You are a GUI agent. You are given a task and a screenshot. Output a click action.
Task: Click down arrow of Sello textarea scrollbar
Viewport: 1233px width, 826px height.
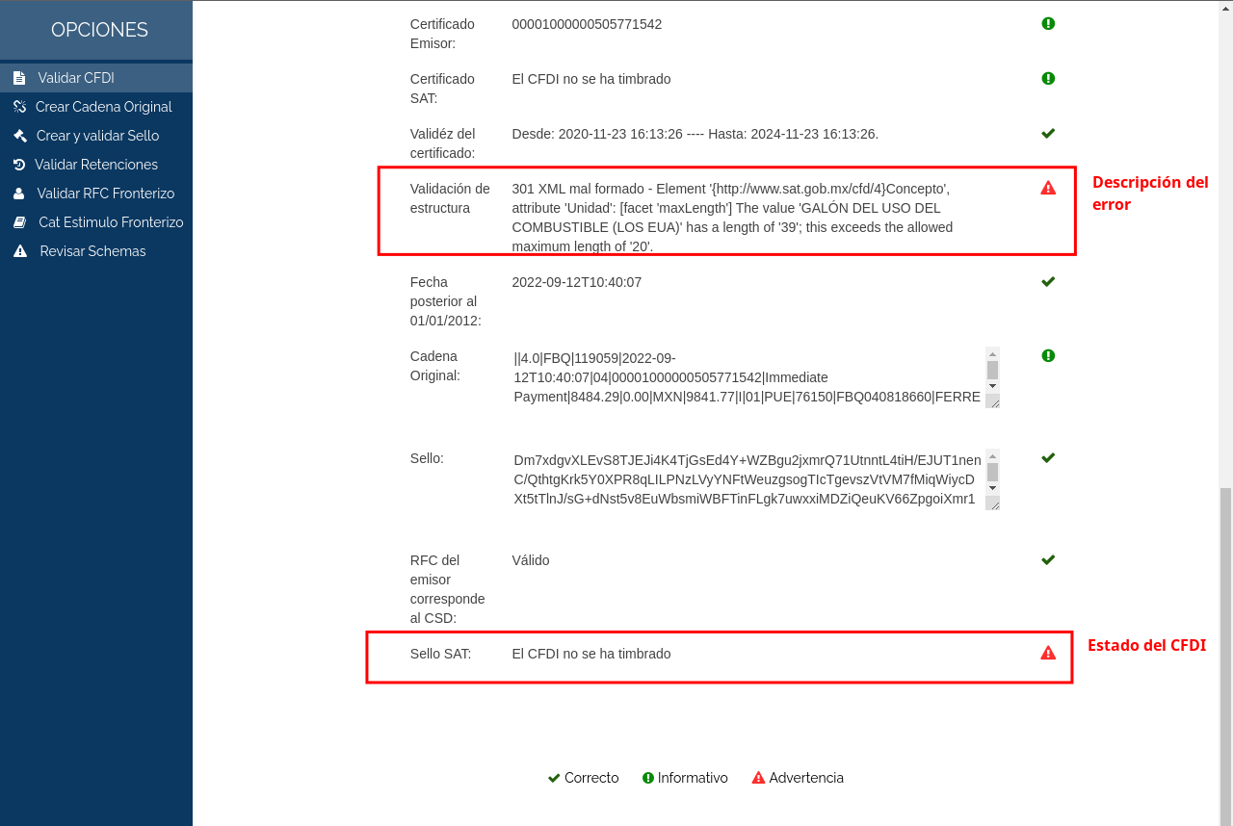[x=992, y=488]
